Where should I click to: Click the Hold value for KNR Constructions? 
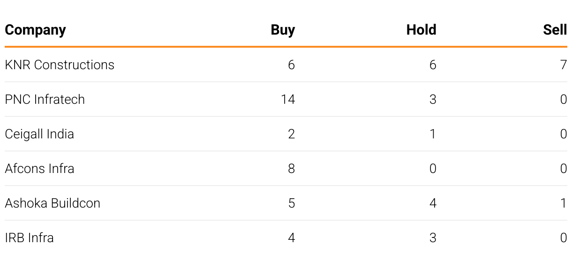[x=433, y=65]
